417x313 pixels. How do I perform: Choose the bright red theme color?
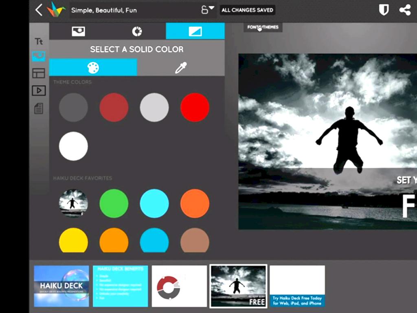pyautogui.click(x=195, y=107)
